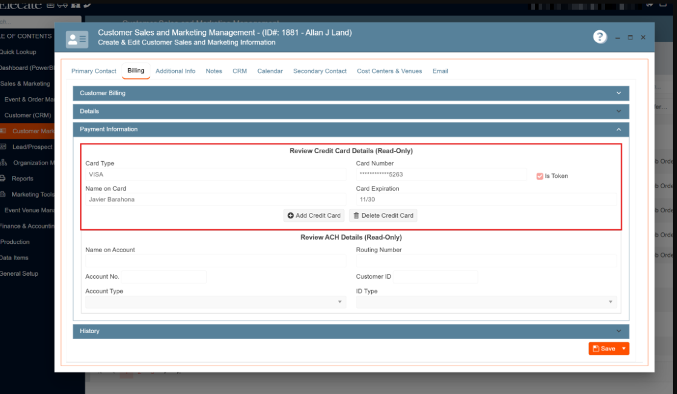Maximize the Customer Sales dialog window
677x394 pixels.
[630, 37]
